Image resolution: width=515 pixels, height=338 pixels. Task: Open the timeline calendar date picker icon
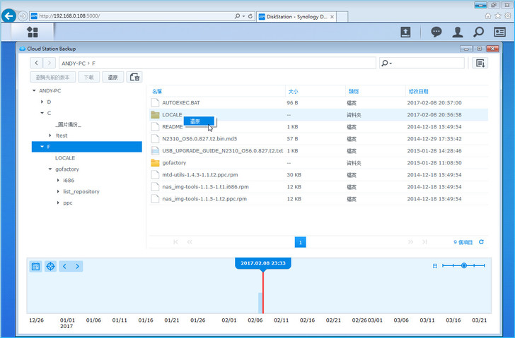pyautogui.click(x=35, y=266)
